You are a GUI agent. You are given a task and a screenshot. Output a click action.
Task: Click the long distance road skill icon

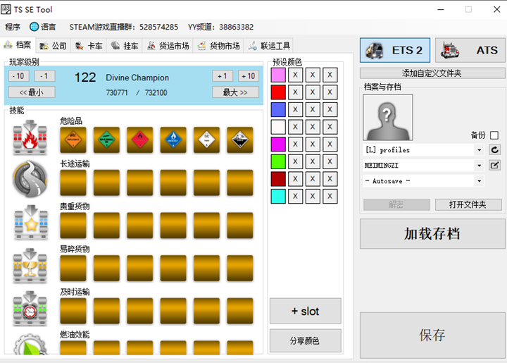coord(30,179)
